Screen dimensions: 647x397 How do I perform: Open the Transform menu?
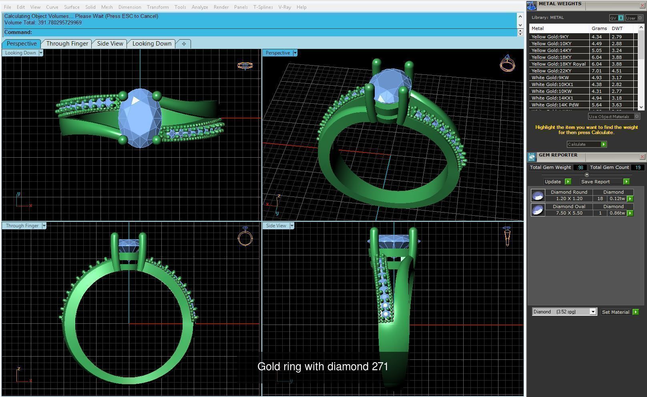[x=158, y=7]
